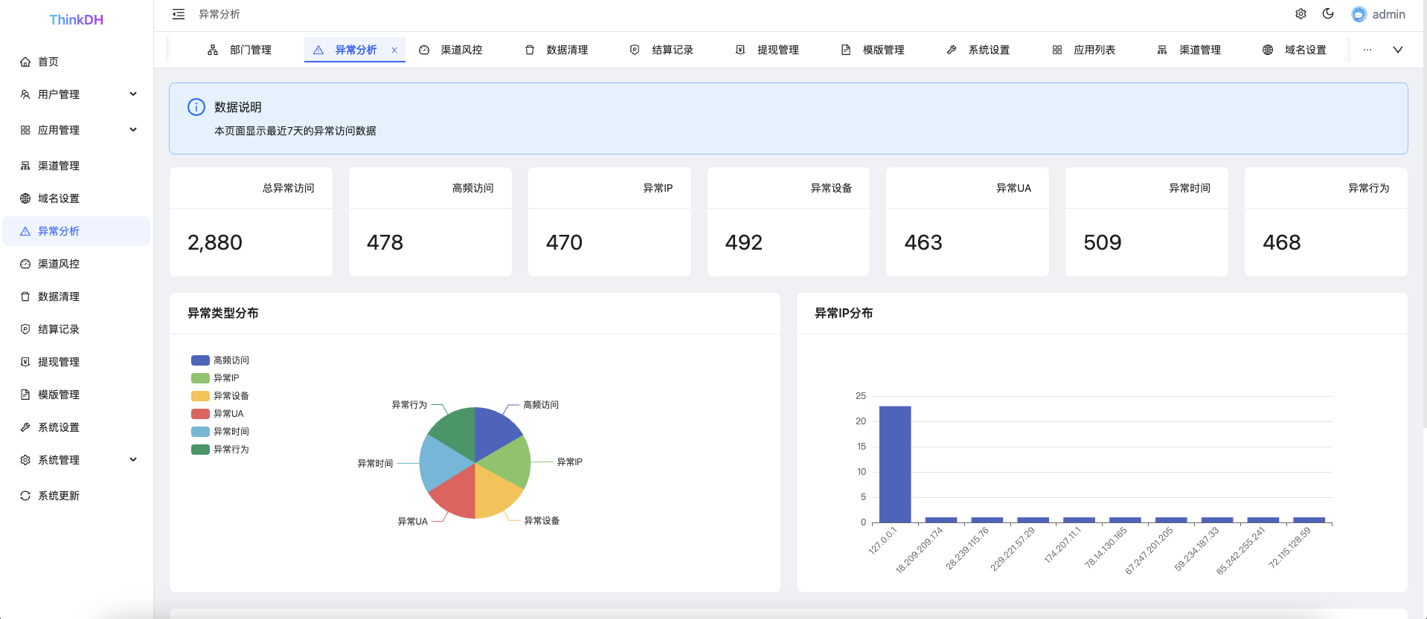
Task: Close the 异常分析 tab
Action: coord(394,51)
